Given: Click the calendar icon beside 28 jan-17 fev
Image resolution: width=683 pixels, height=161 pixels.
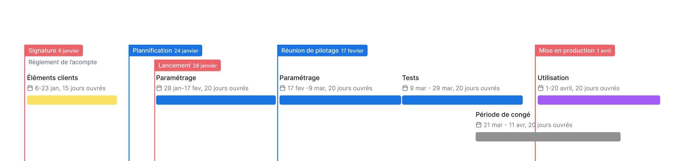Looking at the screenshot, I should pyautogui.click(x=159, y=88).
